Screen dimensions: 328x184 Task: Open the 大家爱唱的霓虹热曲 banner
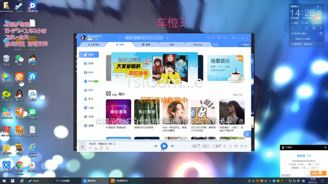pyautogui.click(x=154, y=67)
